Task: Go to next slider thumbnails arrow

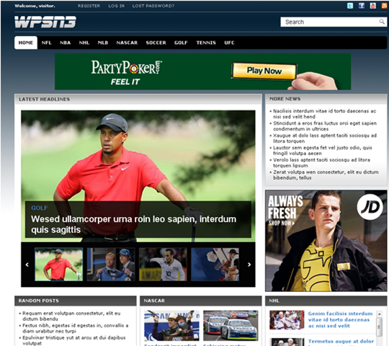Action: pos(249,265)
